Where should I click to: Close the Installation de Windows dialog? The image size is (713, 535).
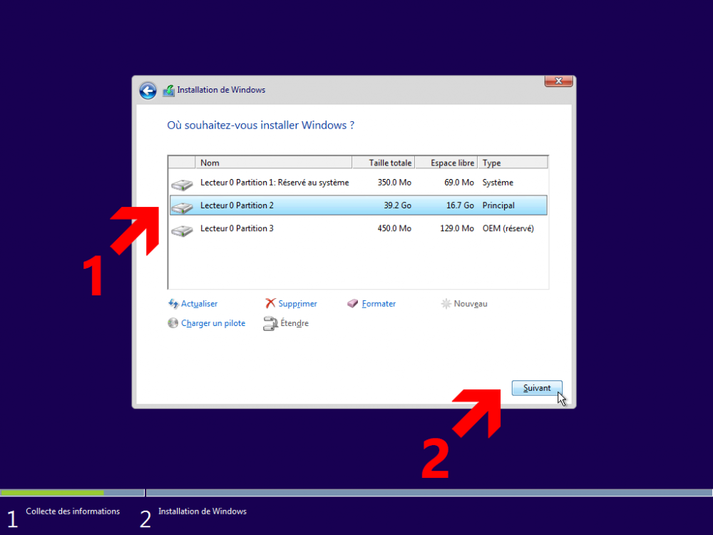coord(559,81)
